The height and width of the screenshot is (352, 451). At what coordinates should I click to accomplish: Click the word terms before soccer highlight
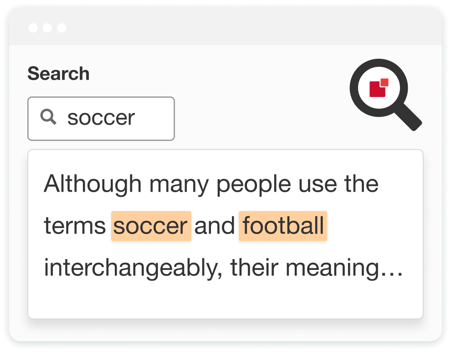(x=75, y=226)
